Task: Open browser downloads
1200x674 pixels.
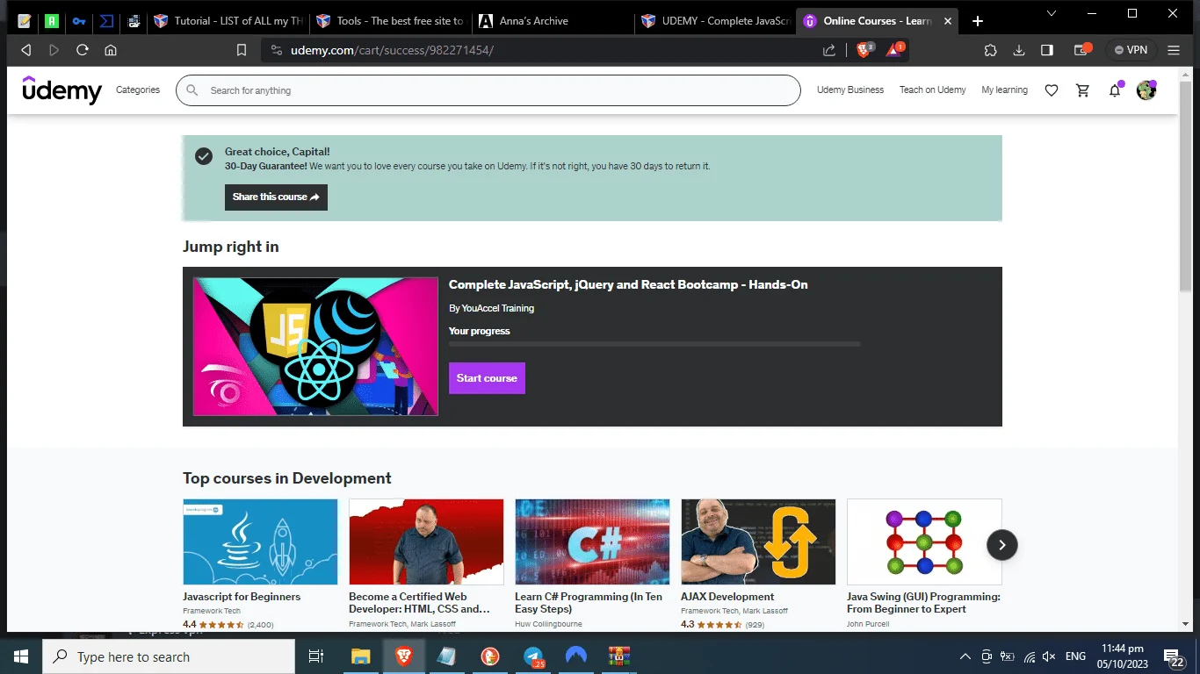Action: point(1019,50)
